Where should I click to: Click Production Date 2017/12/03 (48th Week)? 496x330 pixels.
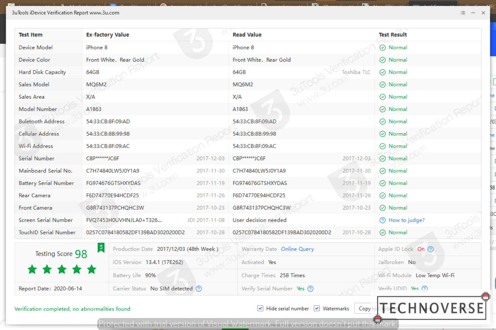(x=188, y=249)
